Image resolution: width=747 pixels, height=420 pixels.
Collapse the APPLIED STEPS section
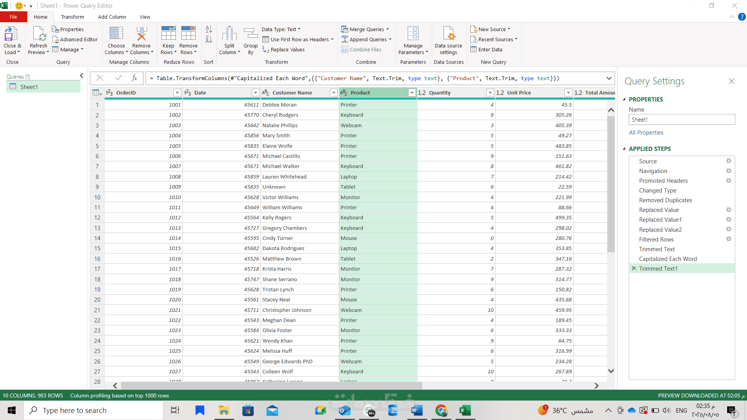tap(624, 149)
